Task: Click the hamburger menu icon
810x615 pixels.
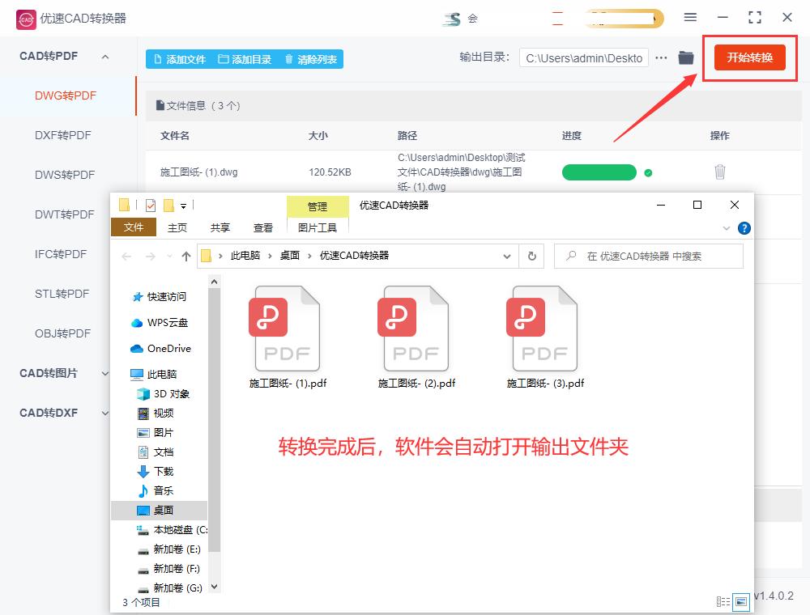Action: point(691,17)
